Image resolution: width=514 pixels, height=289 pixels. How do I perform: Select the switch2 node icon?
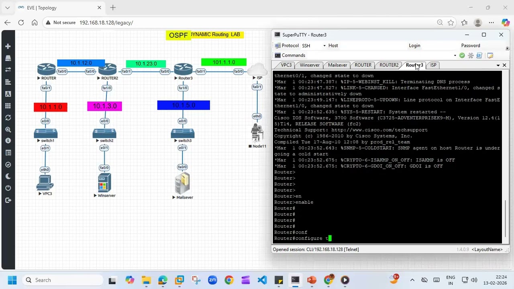click(x=104, y=133)
